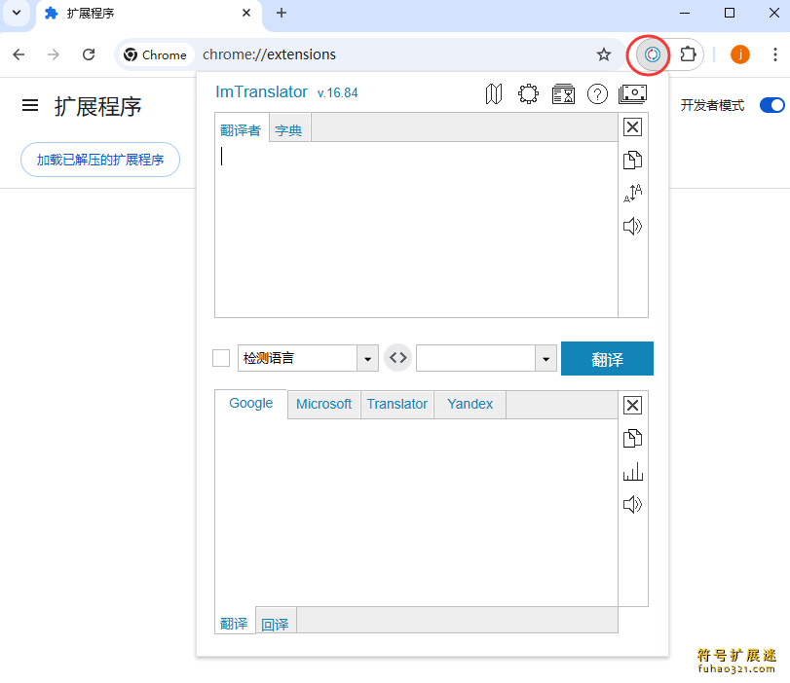This screenshot has width=790, height=683.
Task: Open ImTranslator options gear icon
Action: (x=528, y=94)
